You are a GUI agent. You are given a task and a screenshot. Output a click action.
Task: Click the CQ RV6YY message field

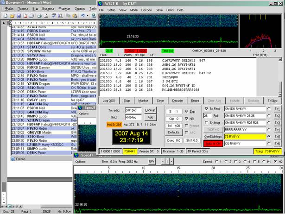[x=245, y=144]
